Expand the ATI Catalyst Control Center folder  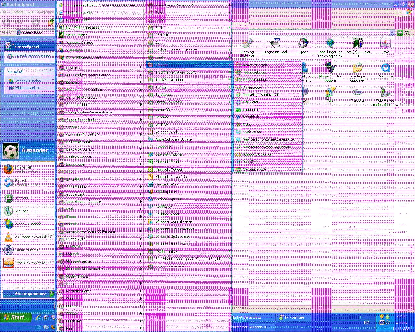pyautogui.click(x=100, y=75)
